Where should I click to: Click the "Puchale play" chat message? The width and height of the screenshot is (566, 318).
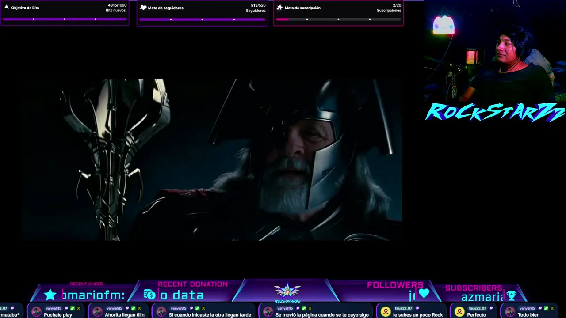click(58, 315)
